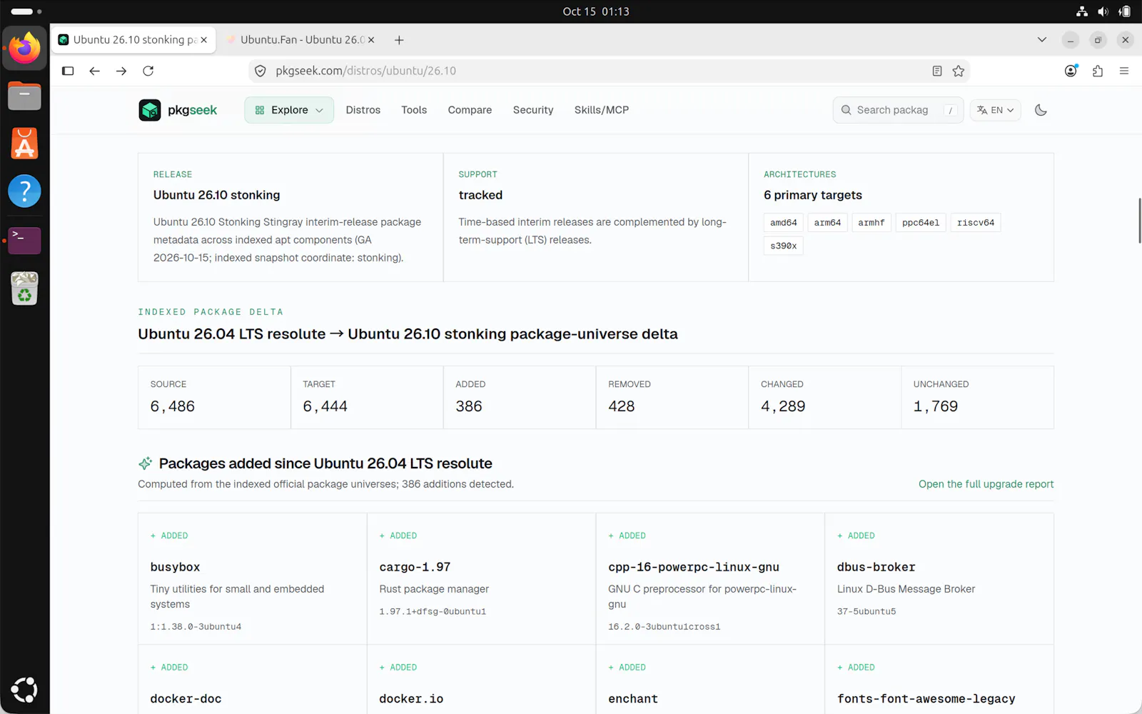Open site security shield info

tap(261, 71)
